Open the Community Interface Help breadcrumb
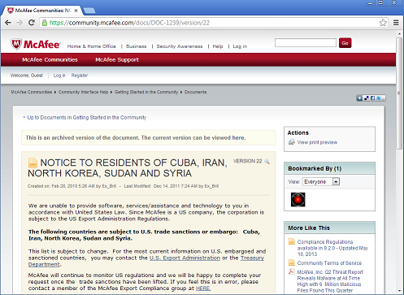The image size is (404, 295). coord(83,92)
